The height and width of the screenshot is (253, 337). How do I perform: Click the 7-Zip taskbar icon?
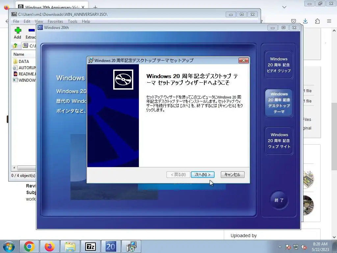coord(90,246)
